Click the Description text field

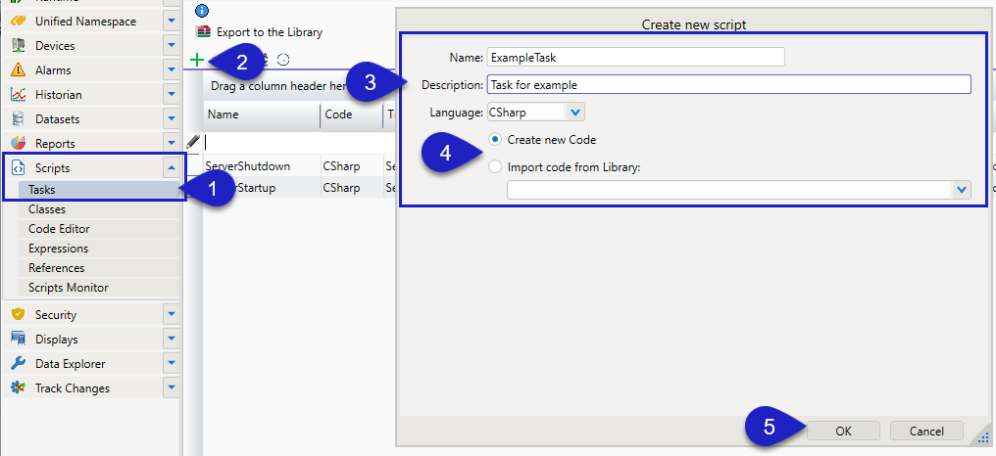pos(728,85)
